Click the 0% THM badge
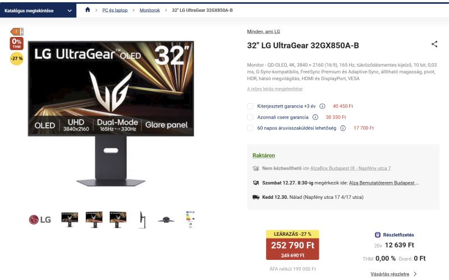The image size is (449, 280). [17, 44]
